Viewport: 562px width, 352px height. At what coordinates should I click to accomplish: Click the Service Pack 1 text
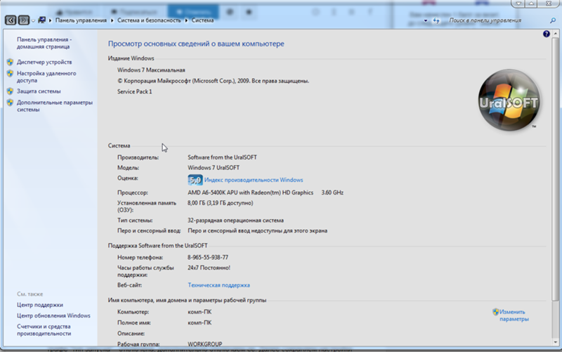click(134, 92)
